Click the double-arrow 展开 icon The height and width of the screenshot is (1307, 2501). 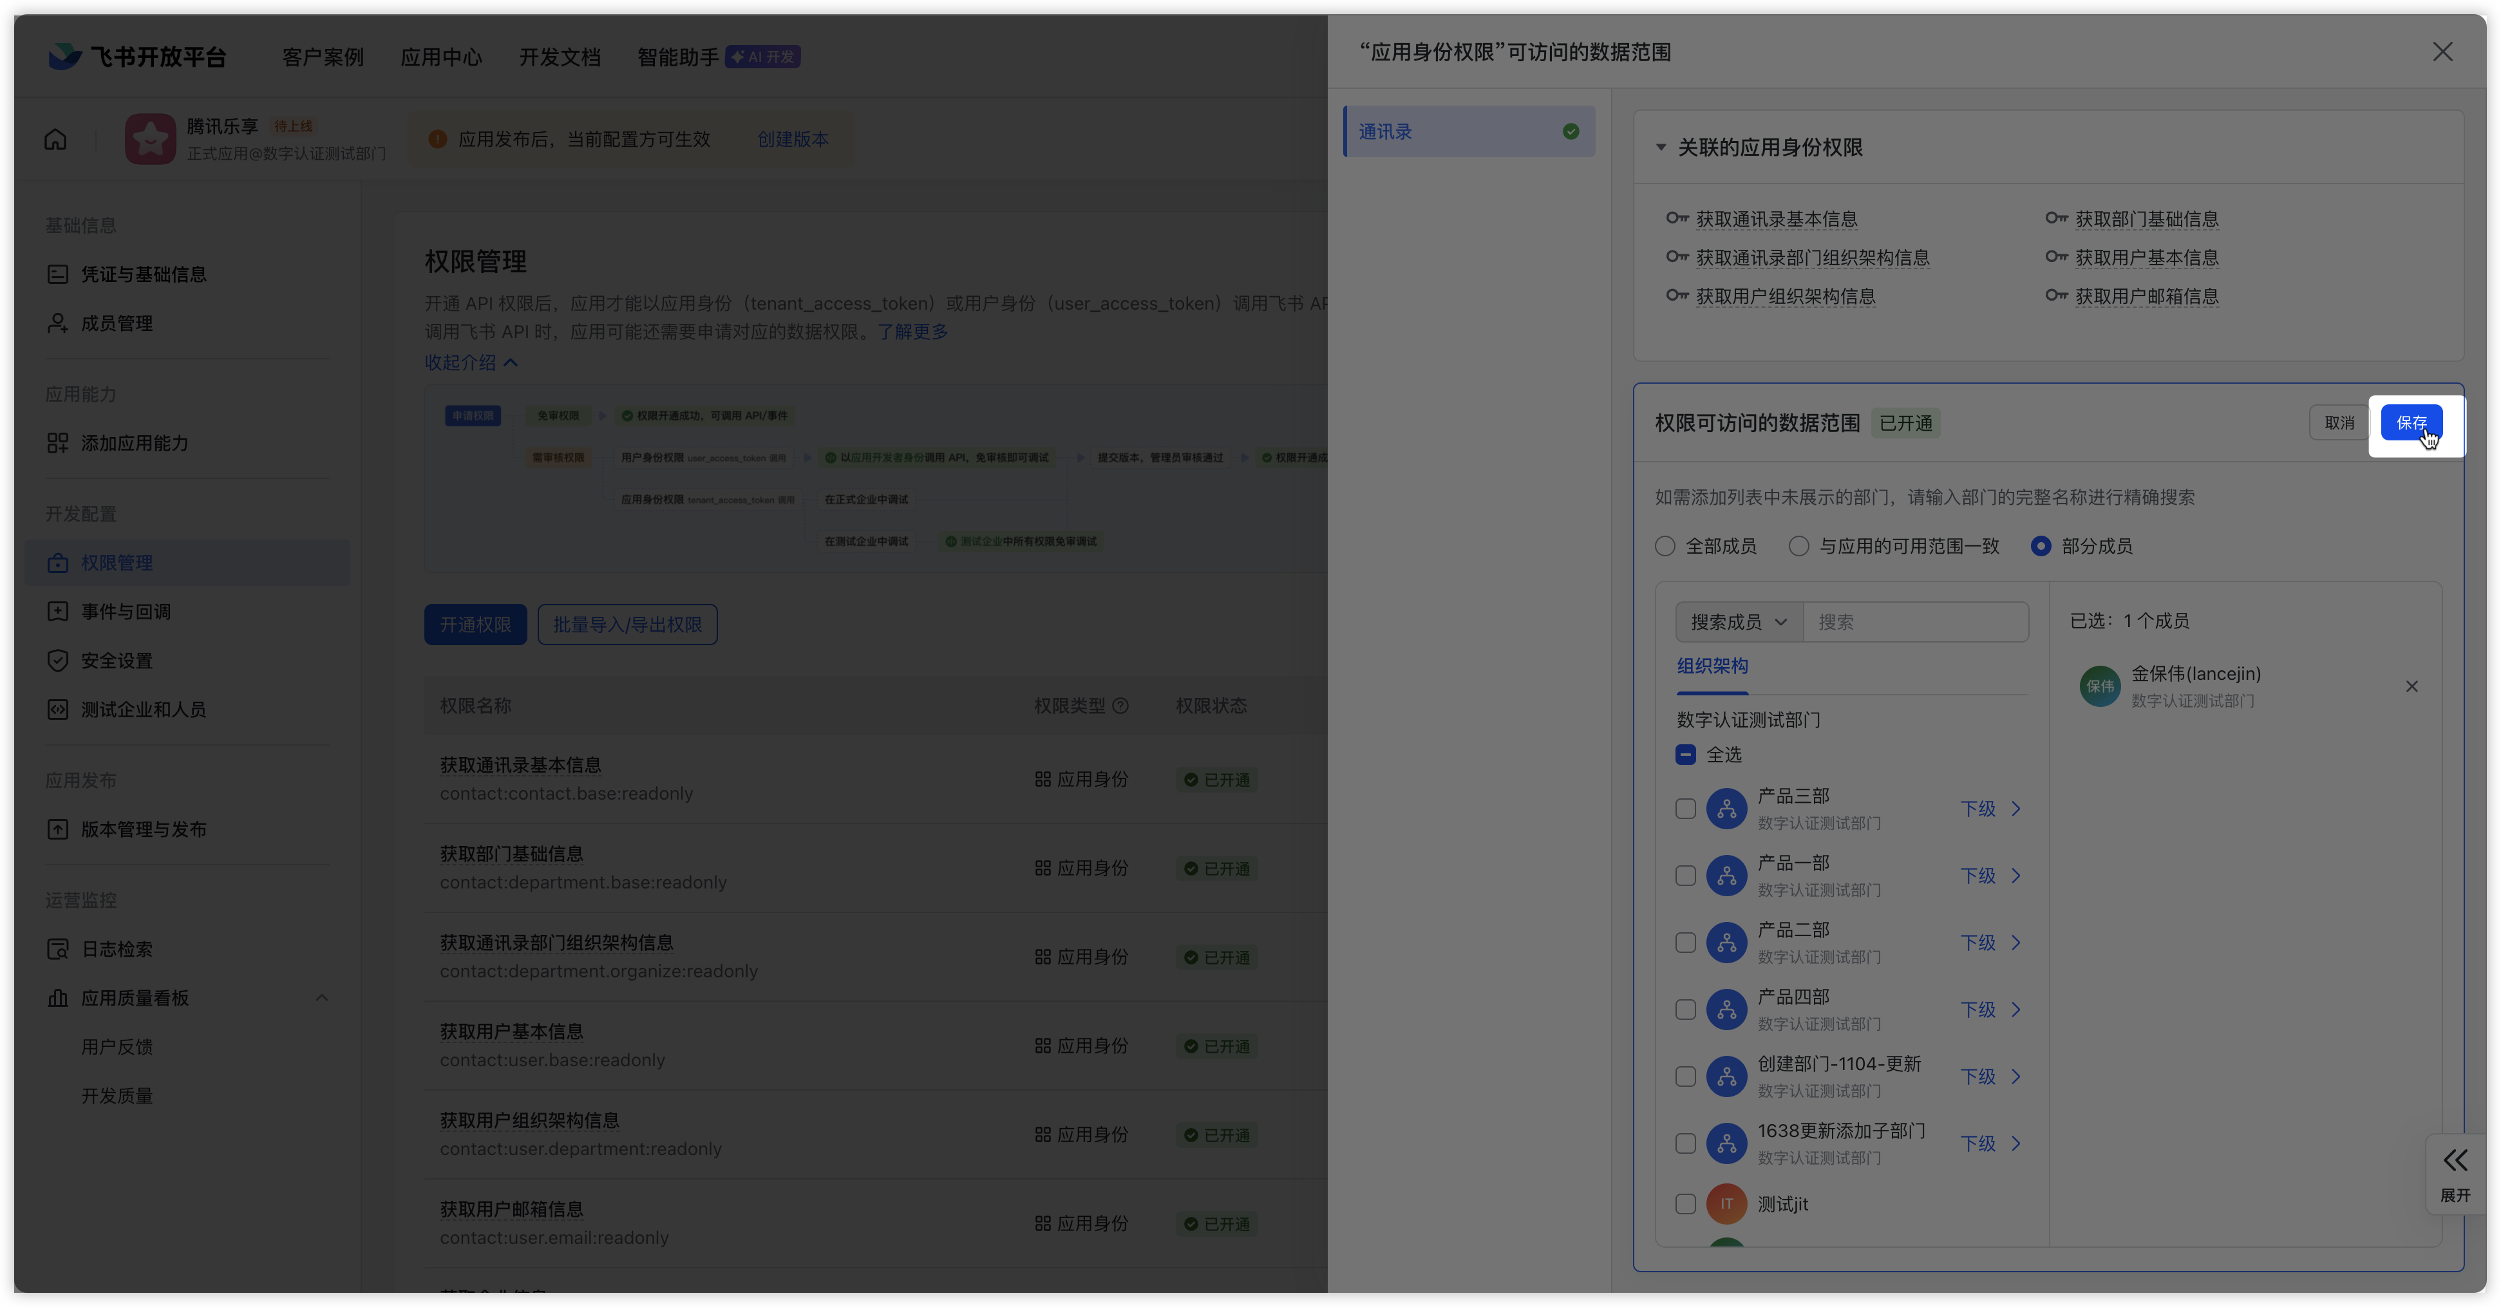click(x=2455, y=1160)
